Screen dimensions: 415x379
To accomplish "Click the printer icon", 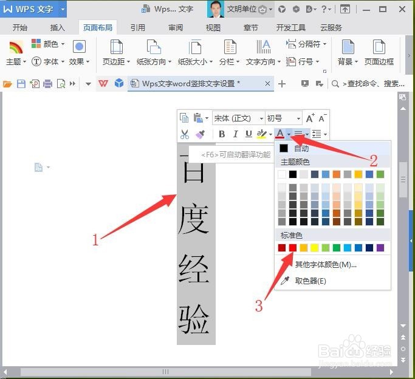I will [x=47, y=84].
